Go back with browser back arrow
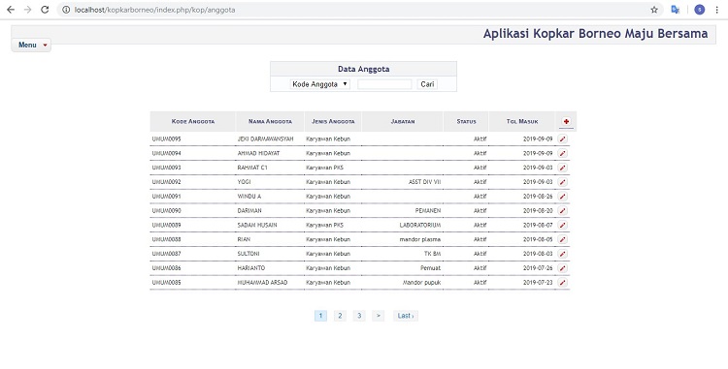The image size is (728, 369). coord(11,10)
